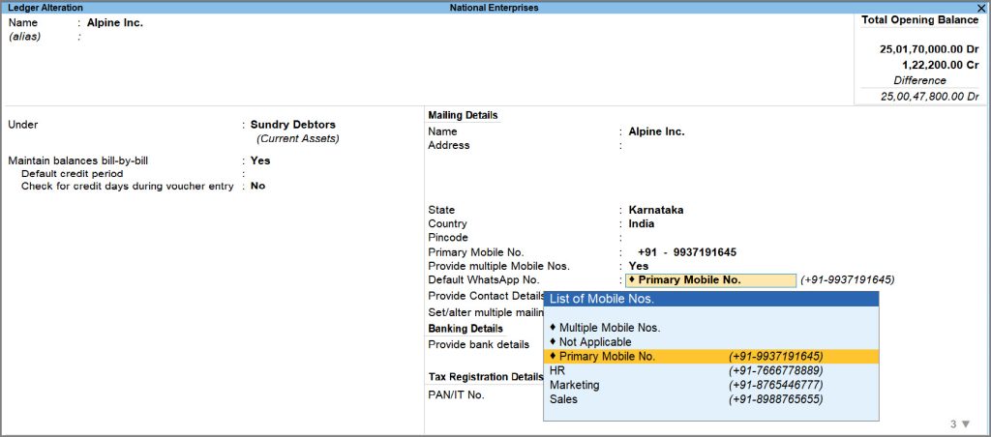Image resolution: width=991 pixels, height=437 pixels.
Task: Click the Mailing Details heading
Action: (x=463, y=115)
